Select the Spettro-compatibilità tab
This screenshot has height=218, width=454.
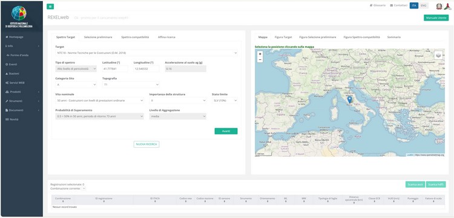(135, 38)
